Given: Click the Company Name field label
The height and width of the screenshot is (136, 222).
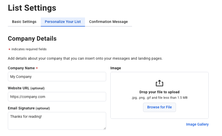Looking at the screenshot, I should click(x=21, y=68).
